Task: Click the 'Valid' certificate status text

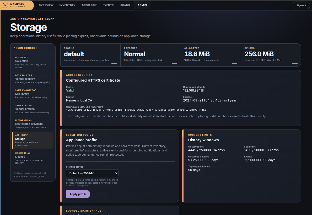Action: click(x=70, y=90)
